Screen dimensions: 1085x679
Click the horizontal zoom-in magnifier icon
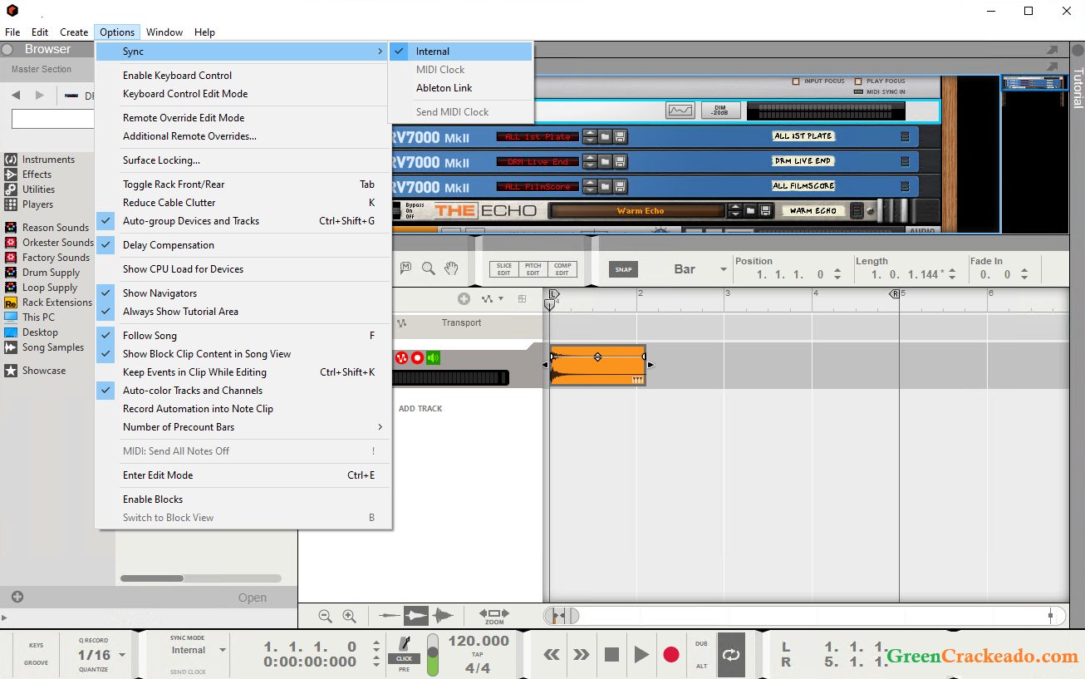(350, 616)
